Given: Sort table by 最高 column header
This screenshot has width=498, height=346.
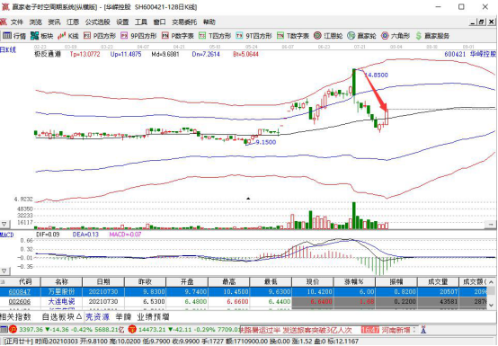Looking at the screenshot, I should tap(229, 282).
